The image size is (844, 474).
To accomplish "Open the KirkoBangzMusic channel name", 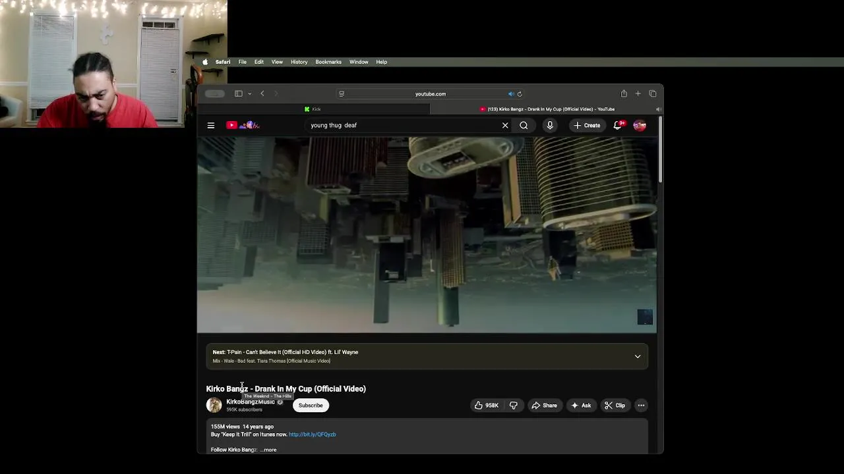I will 251,402.
